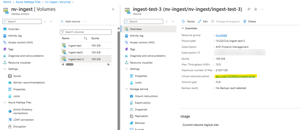The height and width of the screenshot is (130, 299).
Task: Click Edit in the volume toolbar
Action: coord(203,22)
